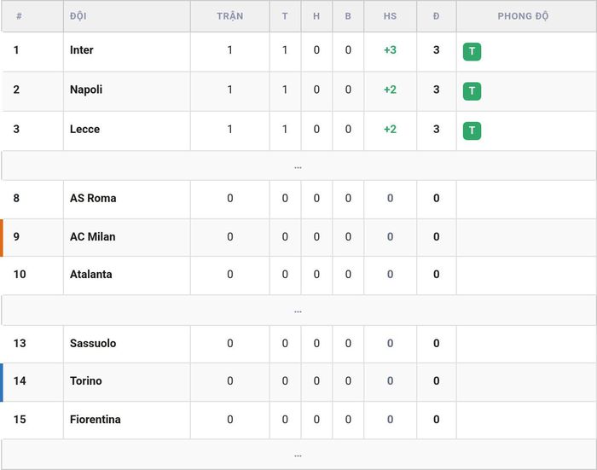Click the ĐỘI column header

pyautogui.click(x=78, y=16)
